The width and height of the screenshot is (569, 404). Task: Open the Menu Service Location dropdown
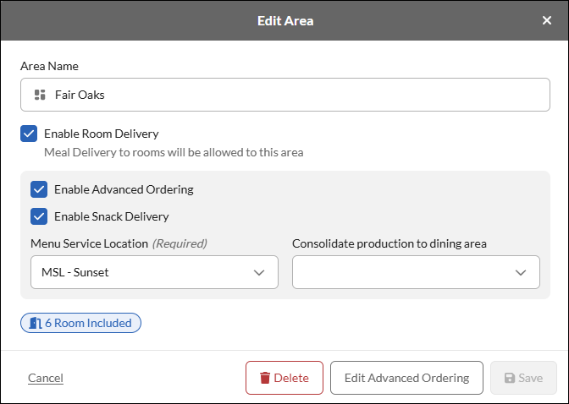point(154,272)
